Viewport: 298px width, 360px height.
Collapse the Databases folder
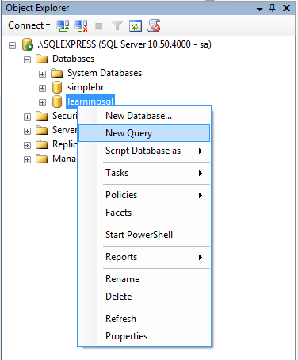point(27,59)
